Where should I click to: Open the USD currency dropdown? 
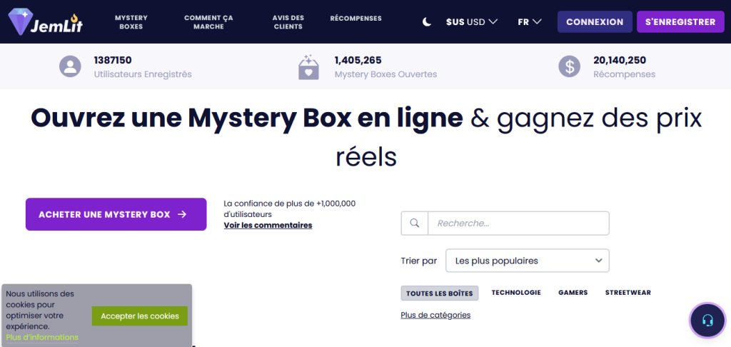472,22
